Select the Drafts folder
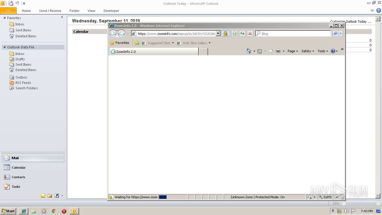Image resolution: width=382 pixels, height=215 pixels. click(x=20, y=59)
